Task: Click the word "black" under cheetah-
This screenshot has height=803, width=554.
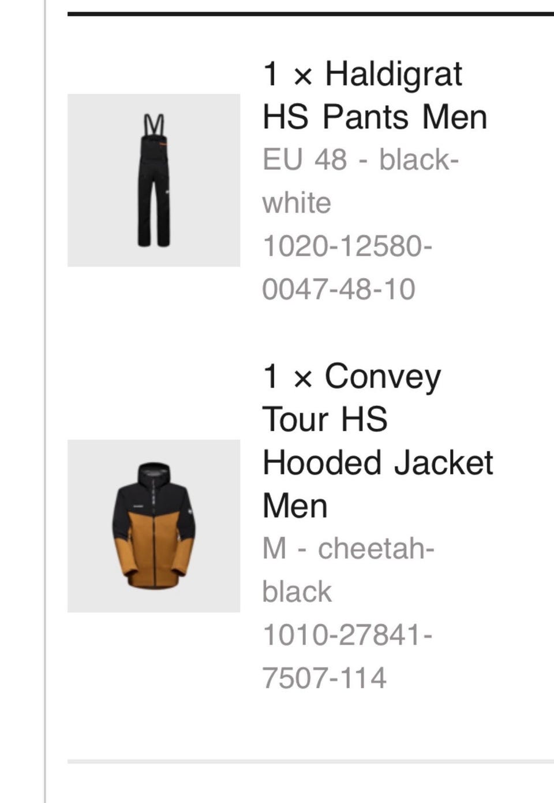Action: click(x=297, y=592)
